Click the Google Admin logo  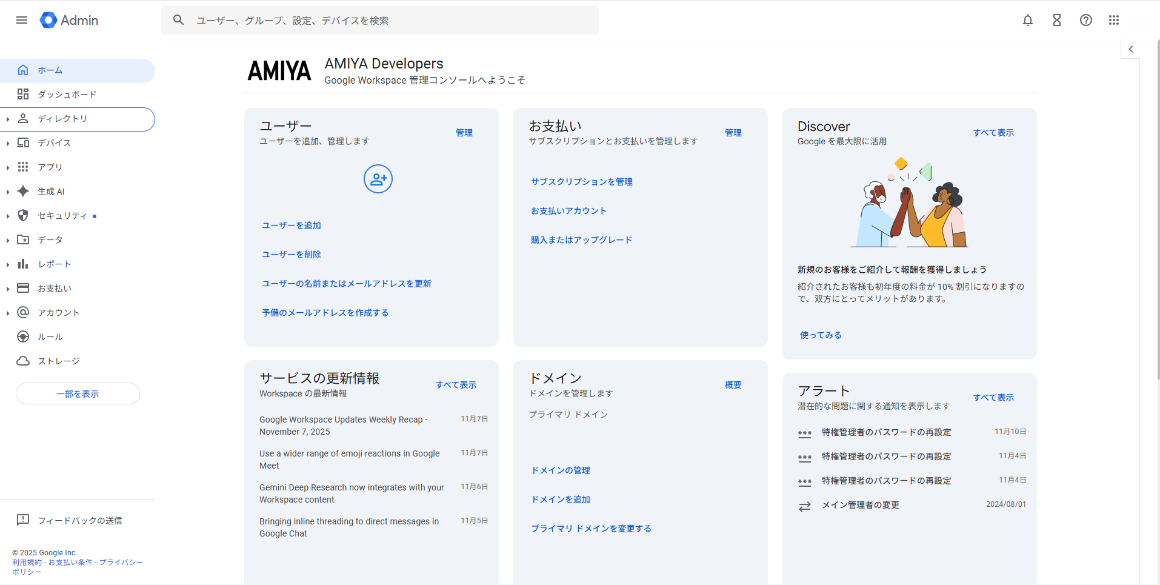69,20
